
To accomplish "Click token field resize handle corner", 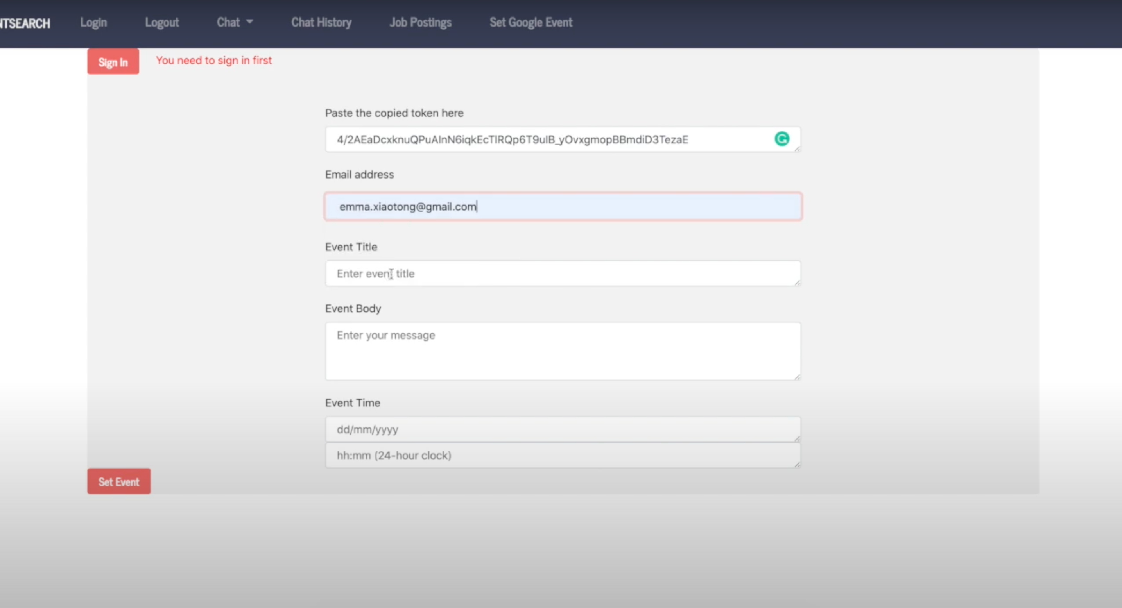I will tap(797, 149).
